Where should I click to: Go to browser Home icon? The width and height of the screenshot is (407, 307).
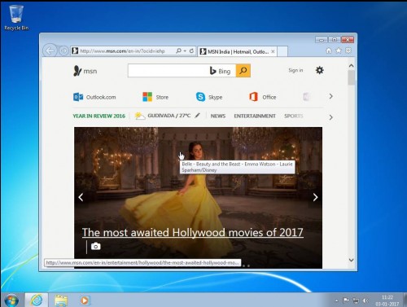[329, 50]
